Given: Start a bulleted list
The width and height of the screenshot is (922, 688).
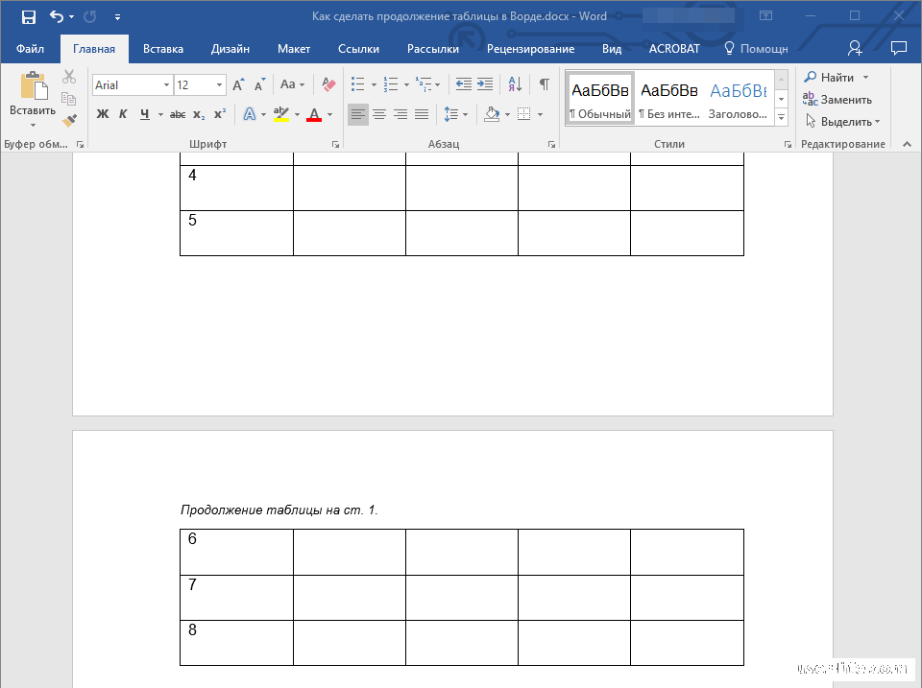Looking at the screenshot, I should point(357,84).
